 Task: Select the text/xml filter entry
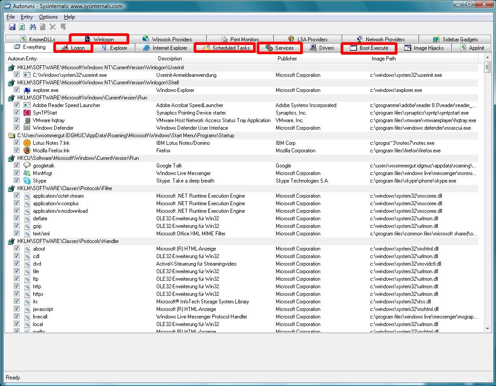(x=242, y=234)
